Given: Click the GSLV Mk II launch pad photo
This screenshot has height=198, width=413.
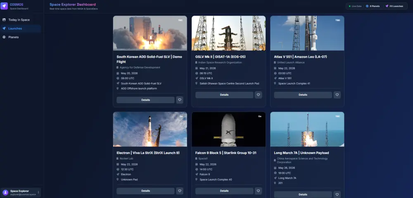Looking at the screenshot, I should (229, 33).
